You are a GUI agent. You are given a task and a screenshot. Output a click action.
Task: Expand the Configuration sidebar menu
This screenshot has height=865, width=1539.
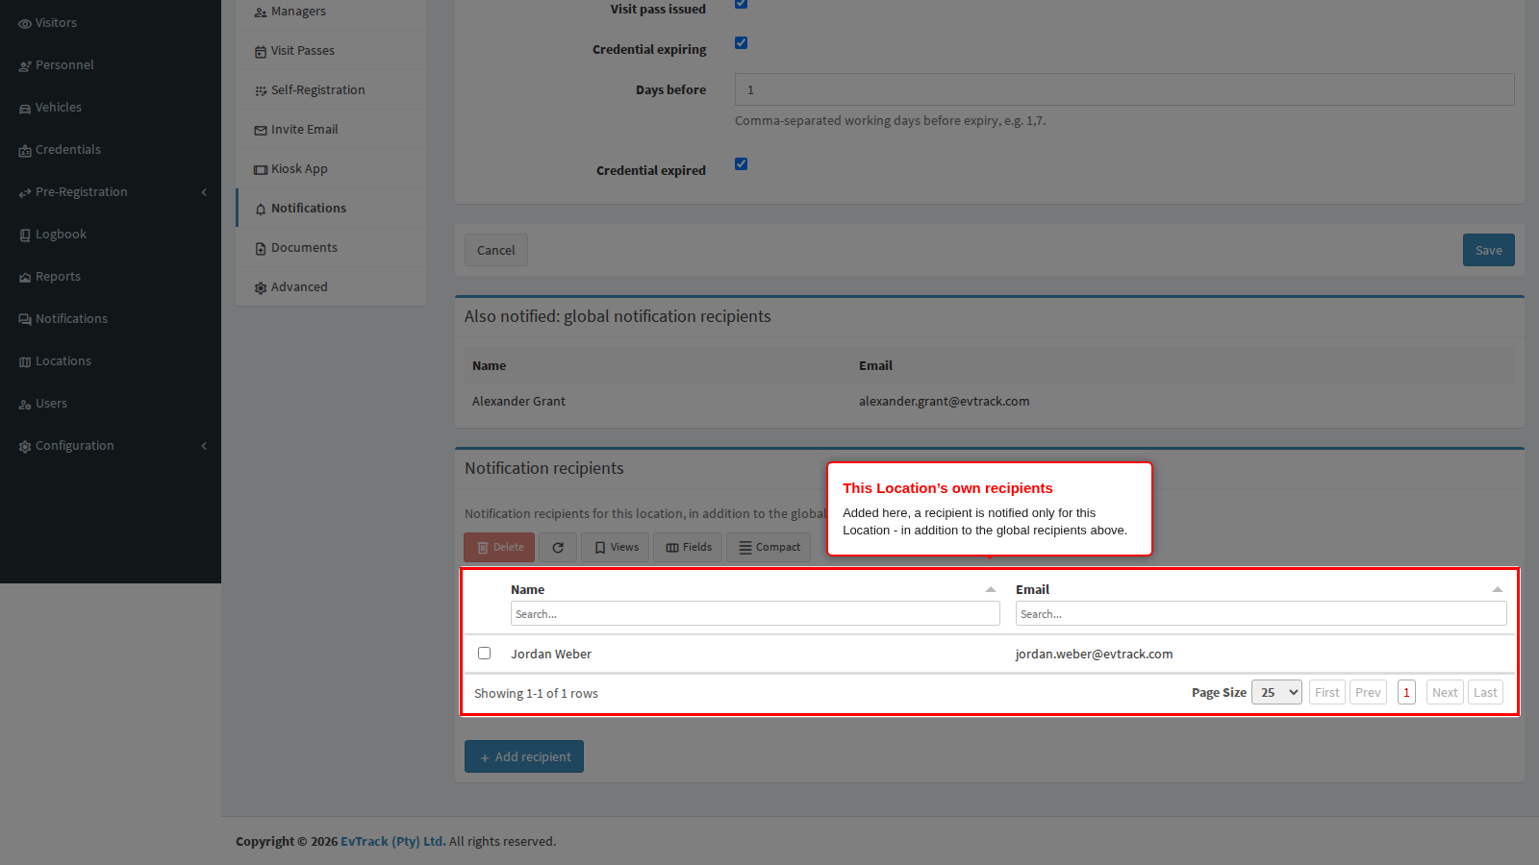pyautogui.click(x=111, y=446)
